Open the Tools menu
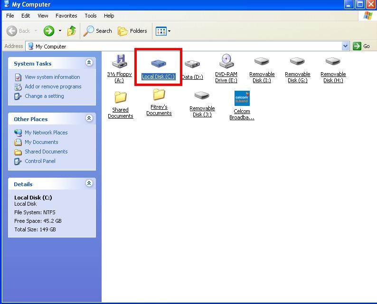 (x=91, y=16)
